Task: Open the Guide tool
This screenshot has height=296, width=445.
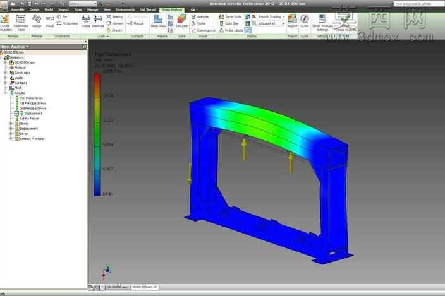Action: [x=305, y=21]
